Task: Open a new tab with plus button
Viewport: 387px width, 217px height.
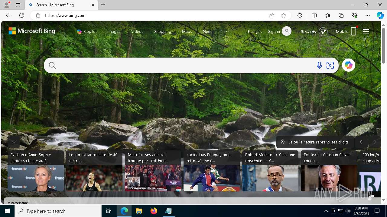Action: [103, 5]
